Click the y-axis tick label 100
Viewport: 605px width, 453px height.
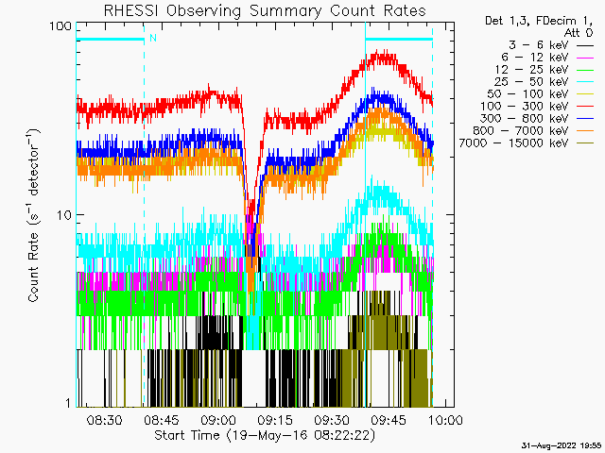[x=60, y=26]
